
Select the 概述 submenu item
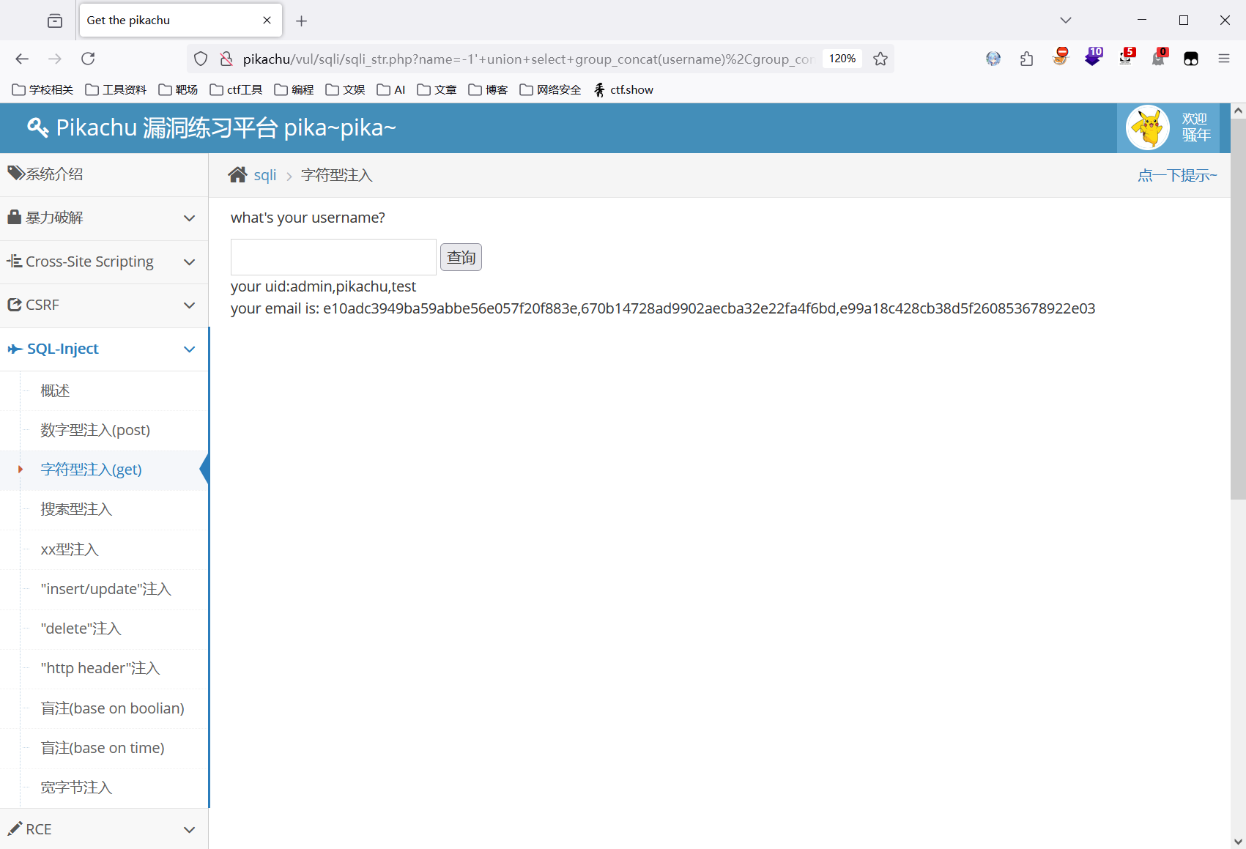(104, 390)
